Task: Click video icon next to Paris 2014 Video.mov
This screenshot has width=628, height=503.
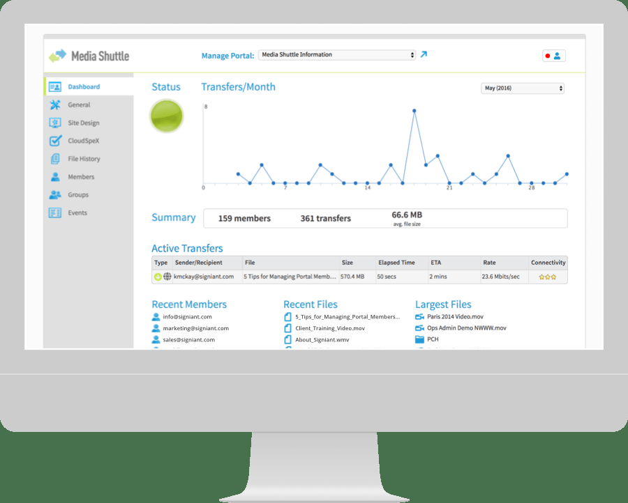Action: click(x=419, y=317)
